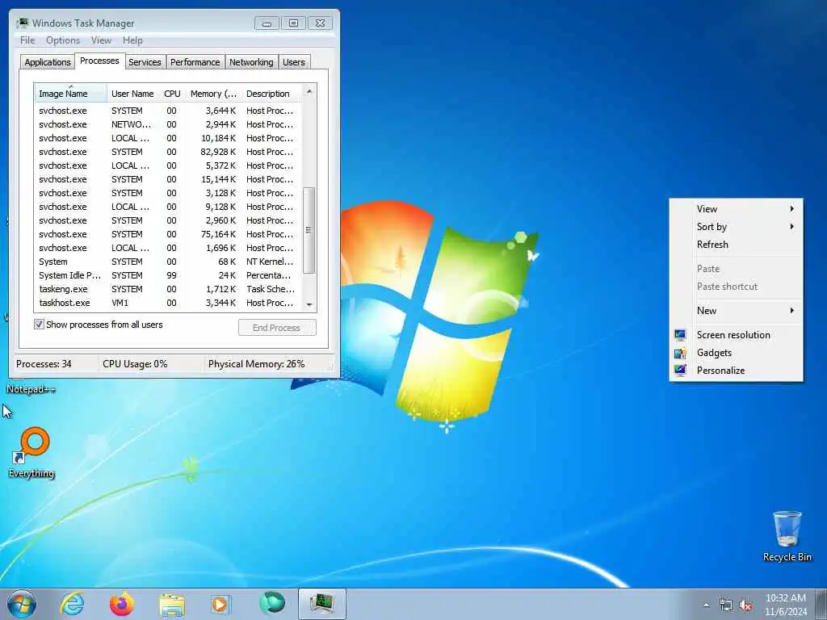Viewport: 827px width, 620px height.
Task: Sort by CPU column header
Action: pyautogui.click(x=172, y=94)
